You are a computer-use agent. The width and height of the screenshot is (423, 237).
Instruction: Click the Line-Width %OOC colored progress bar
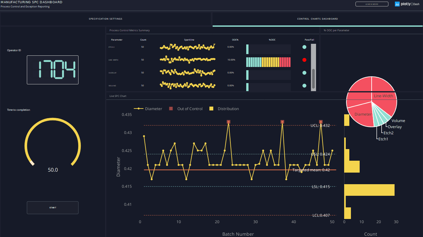269,62
